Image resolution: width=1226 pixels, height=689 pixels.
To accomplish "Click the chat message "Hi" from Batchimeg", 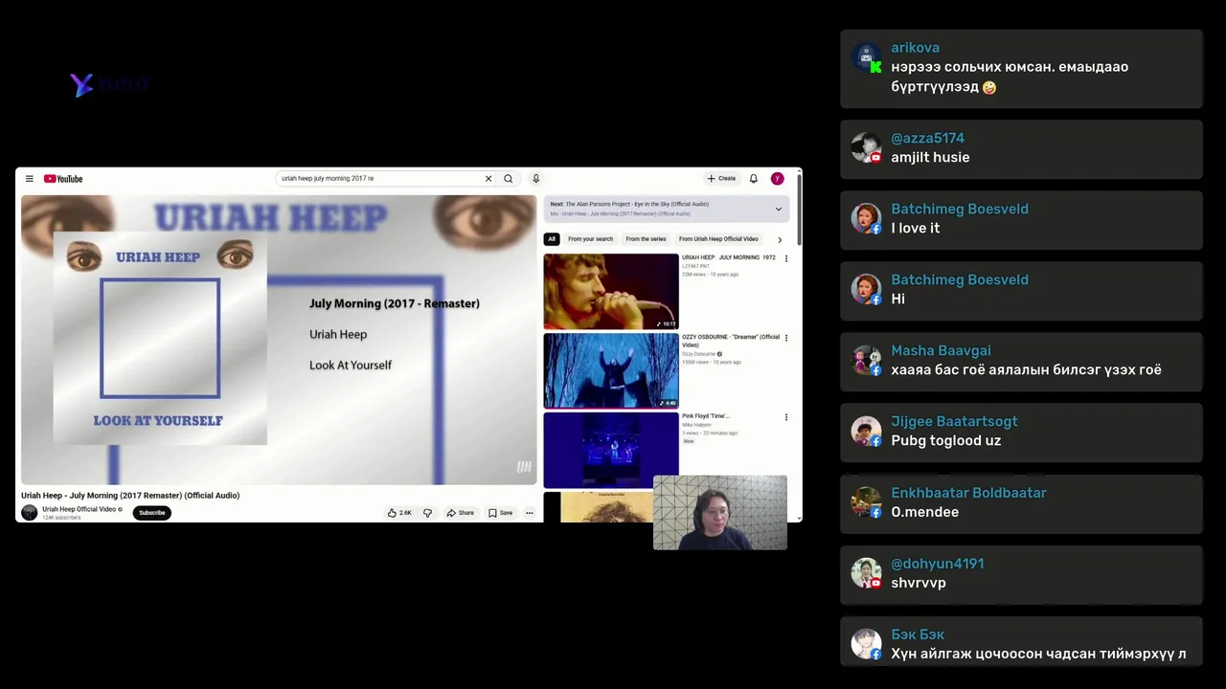I will click(897, 299).
